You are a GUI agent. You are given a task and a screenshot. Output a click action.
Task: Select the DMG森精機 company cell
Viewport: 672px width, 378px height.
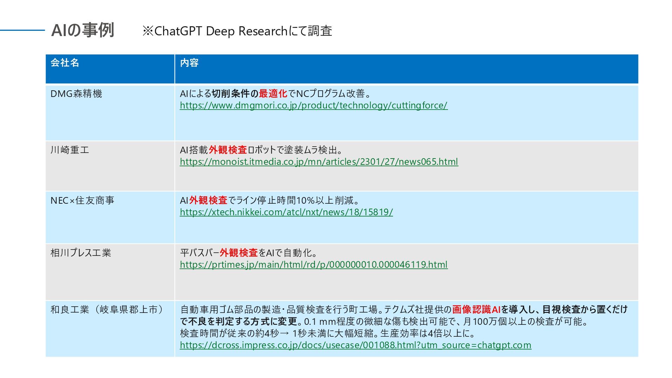(x=76, y=94)
